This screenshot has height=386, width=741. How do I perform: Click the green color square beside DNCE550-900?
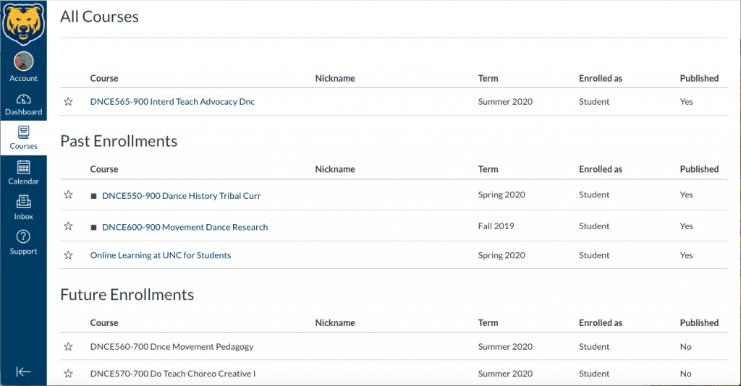point(93,196)
